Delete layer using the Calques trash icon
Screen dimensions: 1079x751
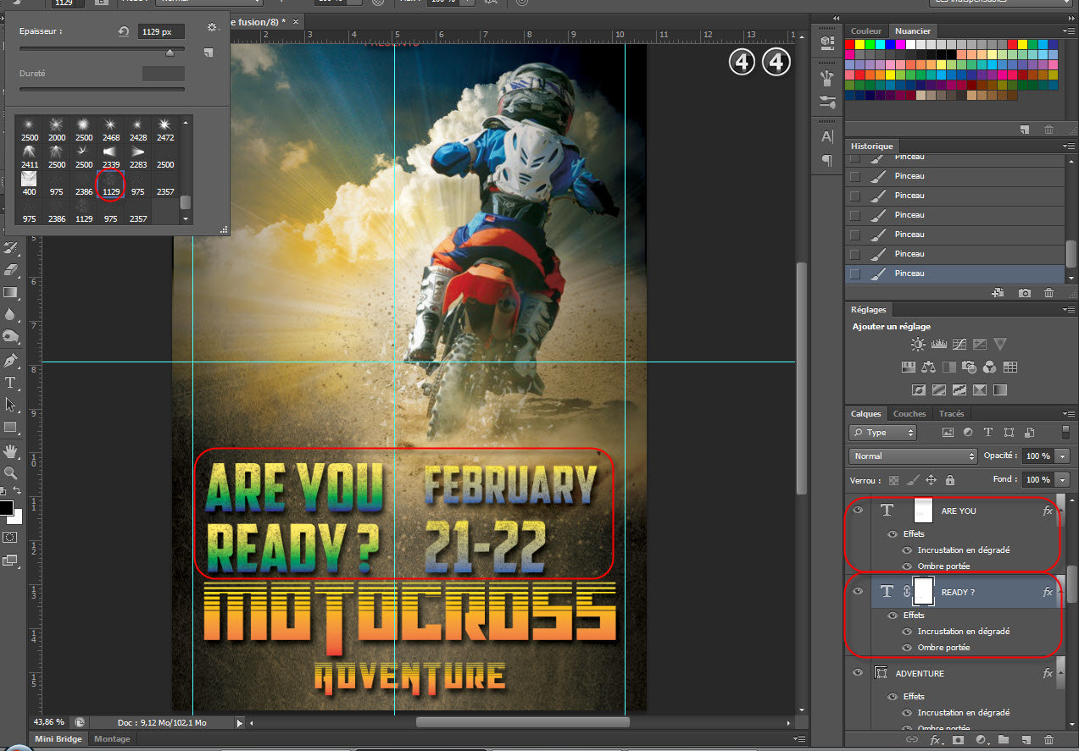click(x=1048, y=739)
